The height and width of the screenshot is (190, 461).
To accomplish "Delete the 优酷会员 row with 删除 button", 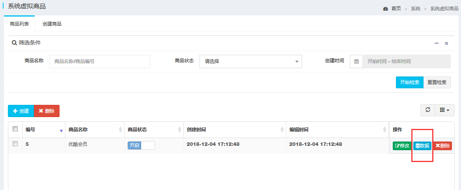I will click(x=442, y=146).
